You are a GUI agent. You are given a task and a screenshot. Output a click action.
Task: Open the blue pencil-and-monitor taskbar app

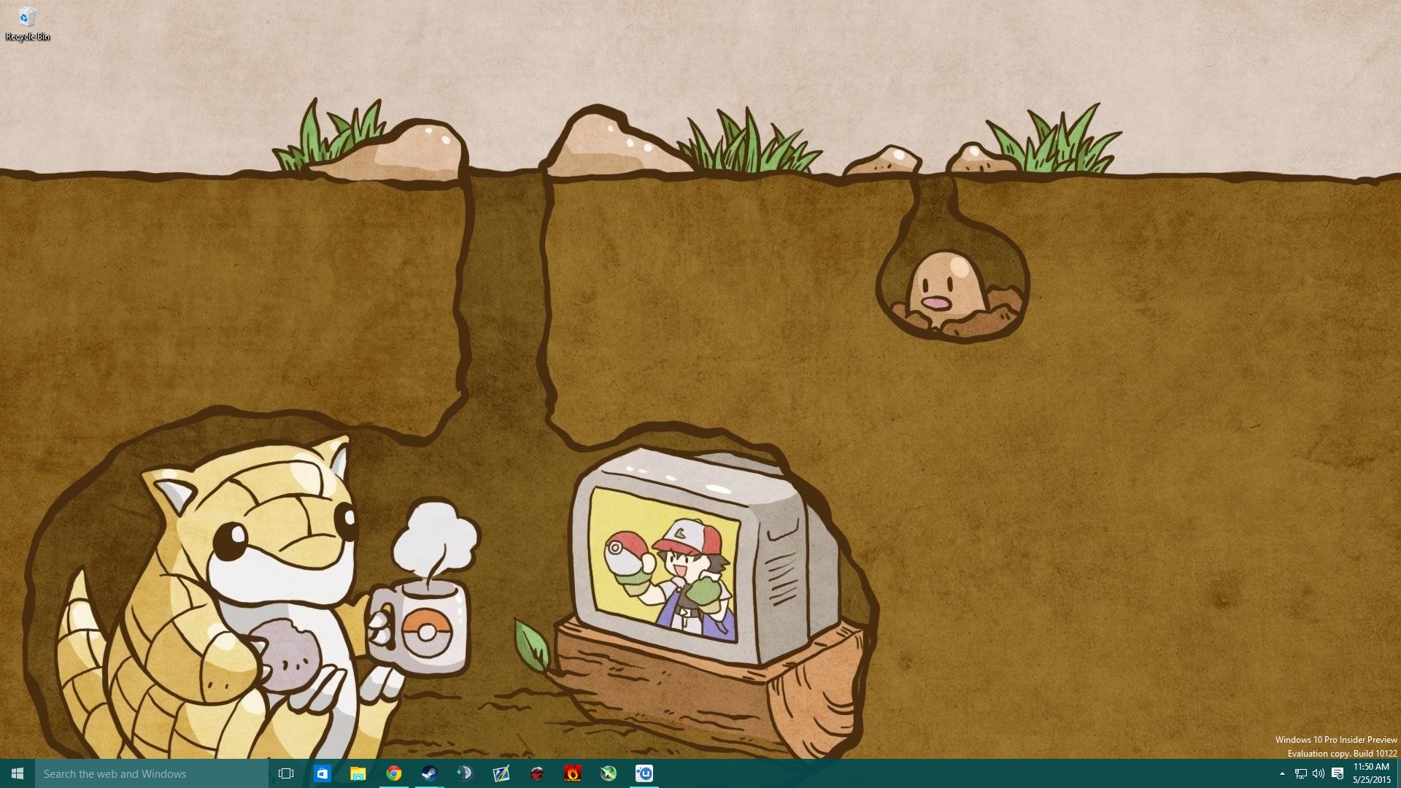point(501,773)
